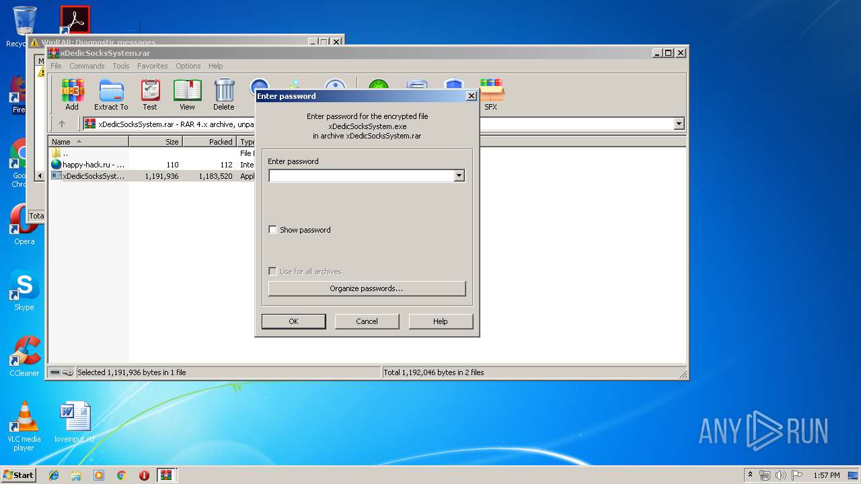Viewport: 861px width, 484px height.
Task: Sort file list by Size column
Action: point(156,142)
